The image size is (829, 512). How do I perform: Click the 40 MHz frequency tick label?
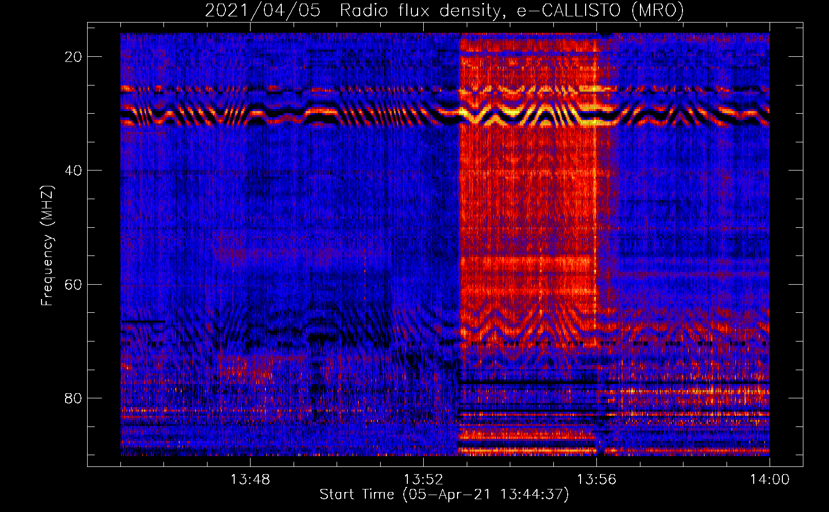(74, 170)
